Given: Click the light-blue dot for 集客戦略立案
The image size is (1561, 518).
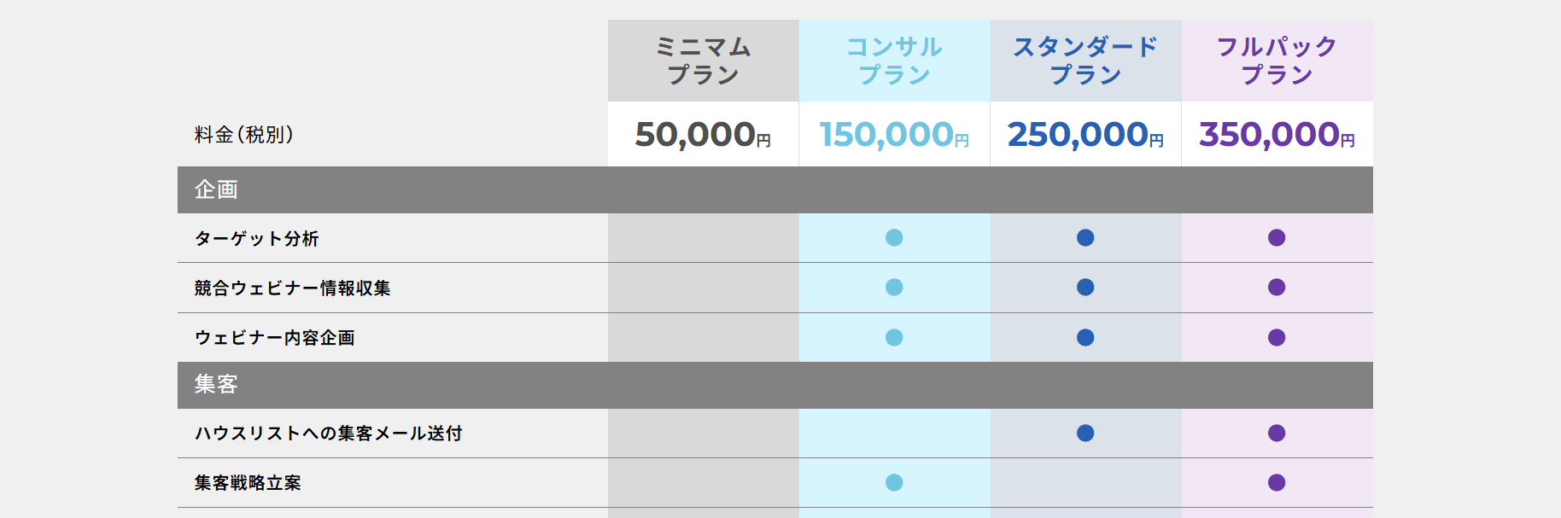Looking at the screenshot, I should point(894,482).
